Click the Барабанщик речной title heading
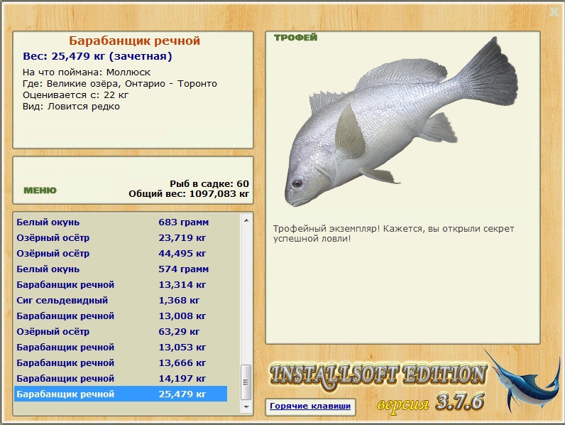The image size is (565, 425). coord(134,41)
